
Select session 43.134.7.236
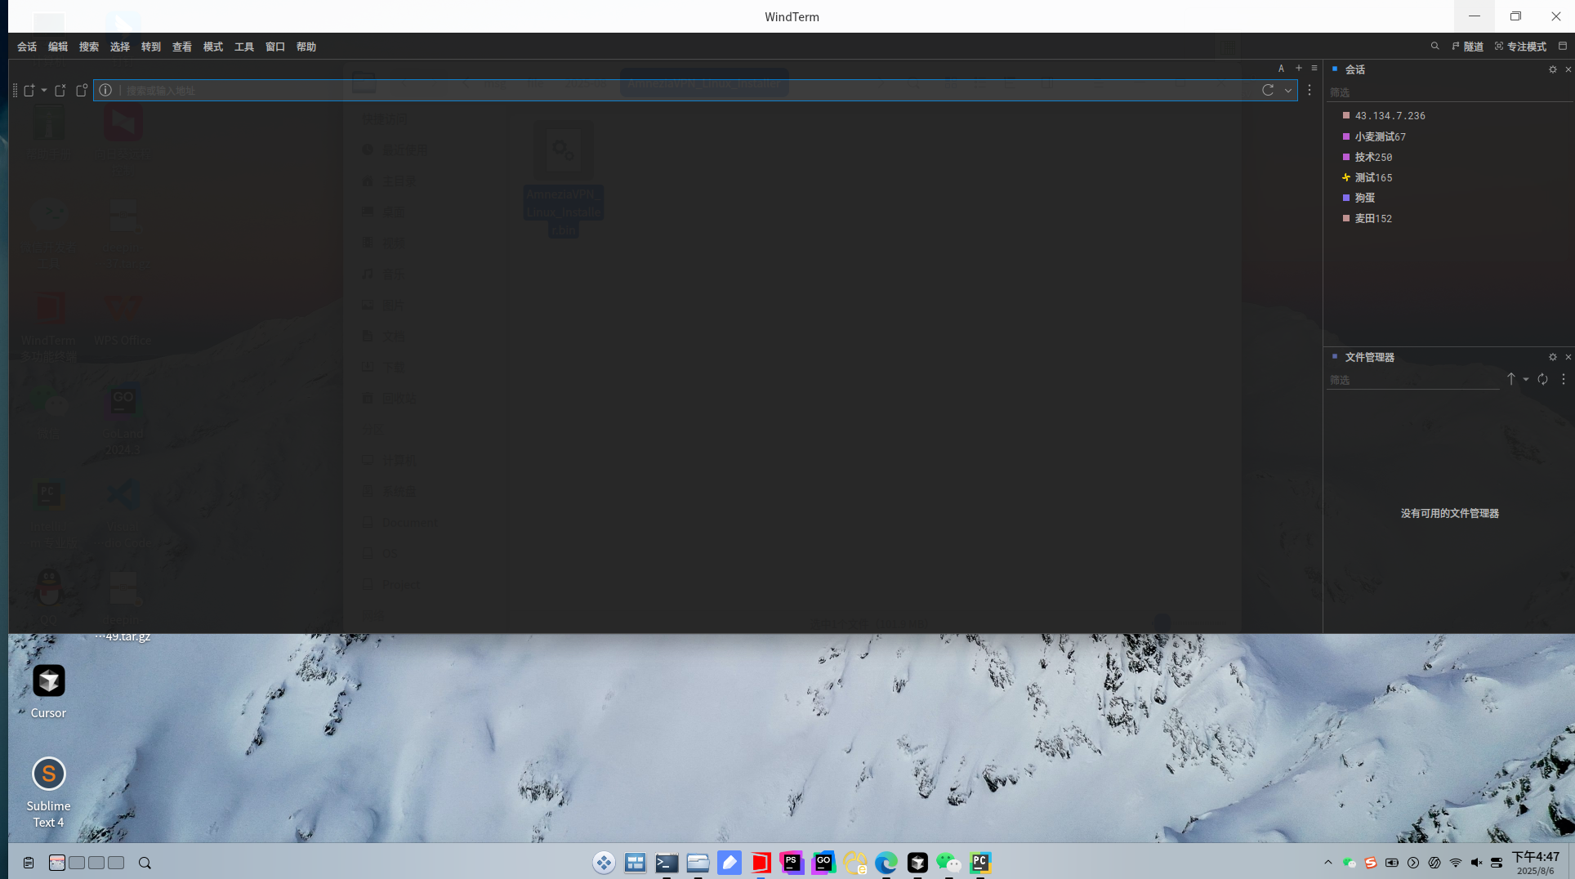click(x=1390, y=116)
